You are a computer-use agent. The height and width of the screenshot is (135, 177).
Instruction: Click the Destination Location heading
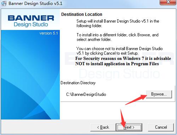pyautogui.click(x=82, y=14)
